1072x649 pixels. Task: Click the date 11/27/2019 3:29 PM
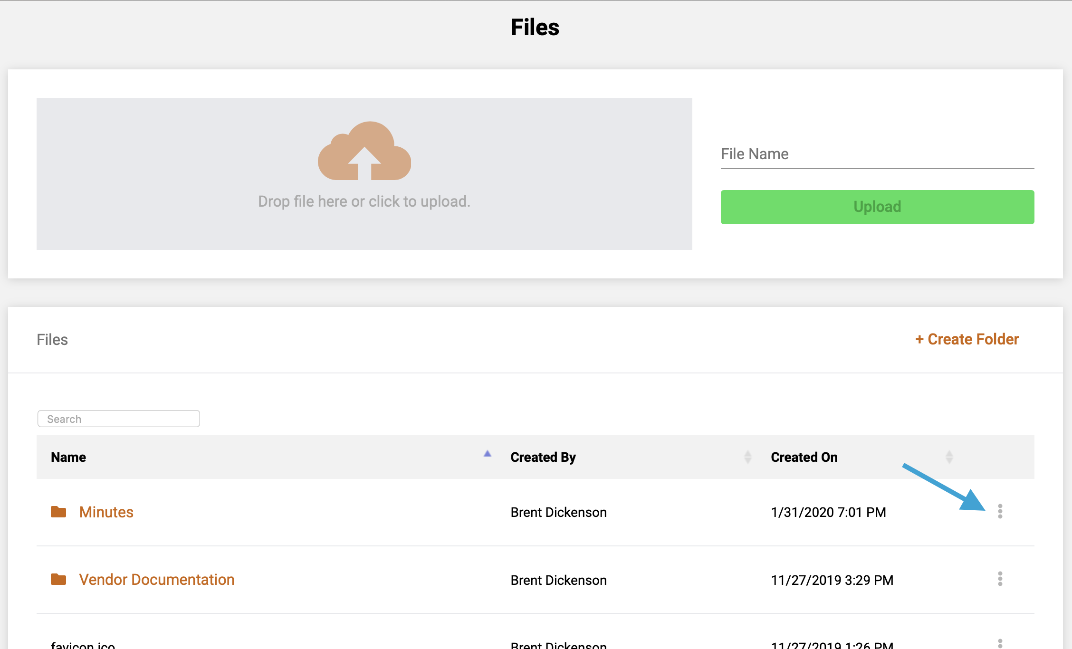coord(832,580)
